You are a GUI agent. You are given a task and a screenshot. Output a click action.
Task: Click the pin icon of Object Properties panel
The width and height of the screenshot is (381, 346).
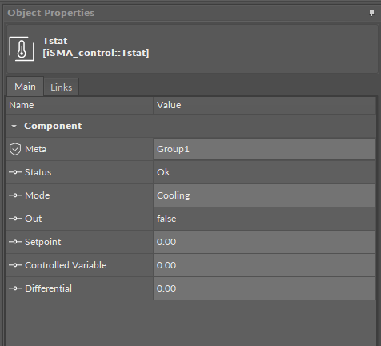click(371, 13)
